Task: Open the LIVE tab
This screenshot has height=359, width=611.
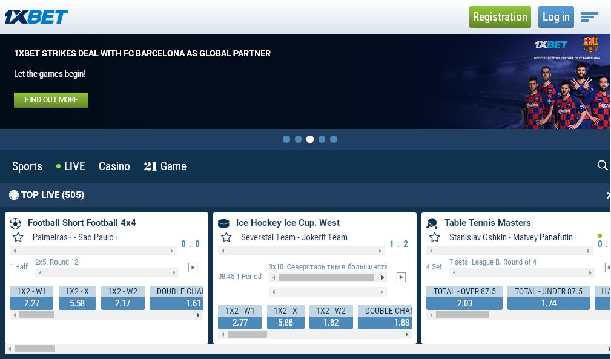Action: (70, 166)
